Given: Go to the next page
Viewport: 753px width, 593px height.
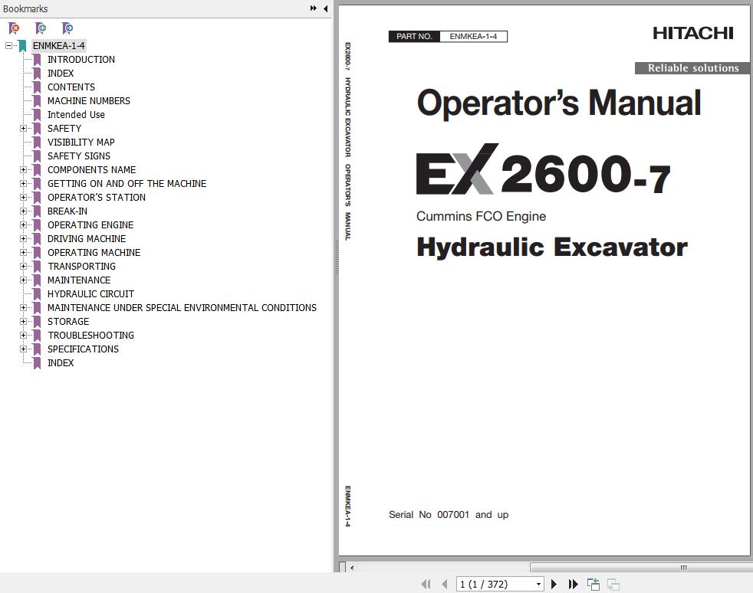Looking at the screenshot, I should 554,584.
